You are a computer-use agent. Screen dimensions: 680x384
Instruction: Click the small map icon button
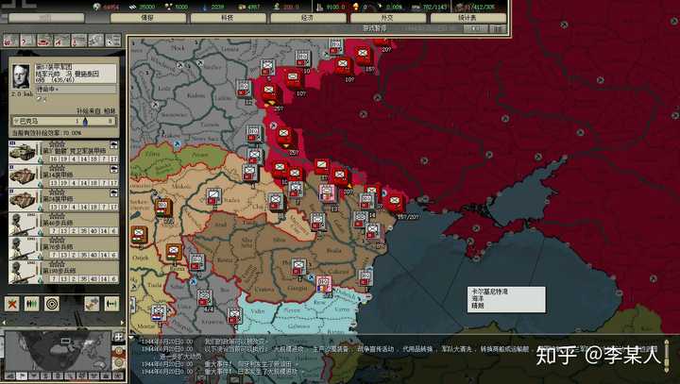(92, 304)
